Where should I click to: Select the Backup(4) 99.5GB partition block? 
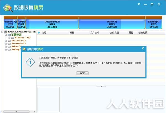point(154,22)
